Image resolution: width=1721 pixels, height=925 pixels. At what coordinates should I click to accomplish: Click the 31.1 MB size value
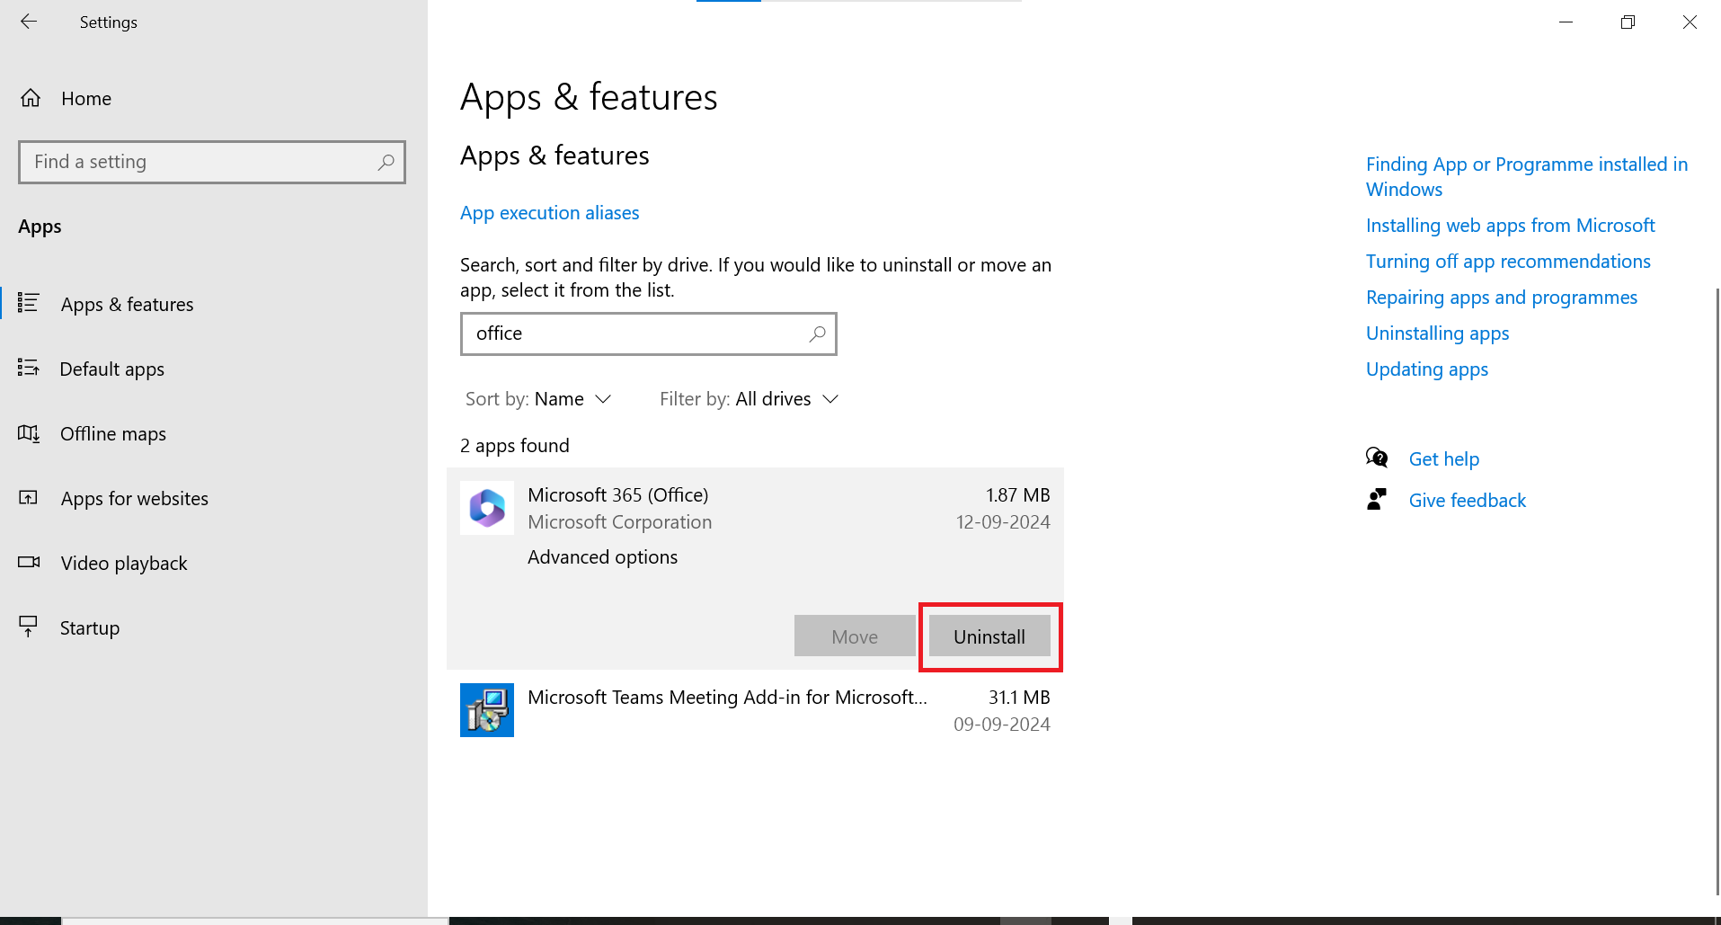tap(1019, 698)
